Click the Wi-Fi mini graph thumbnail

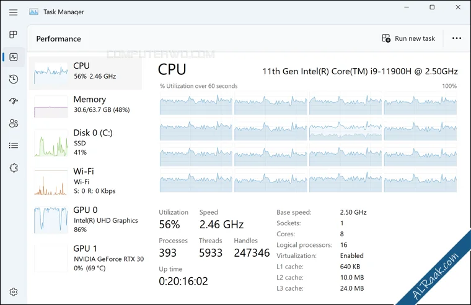pos(51,182)
